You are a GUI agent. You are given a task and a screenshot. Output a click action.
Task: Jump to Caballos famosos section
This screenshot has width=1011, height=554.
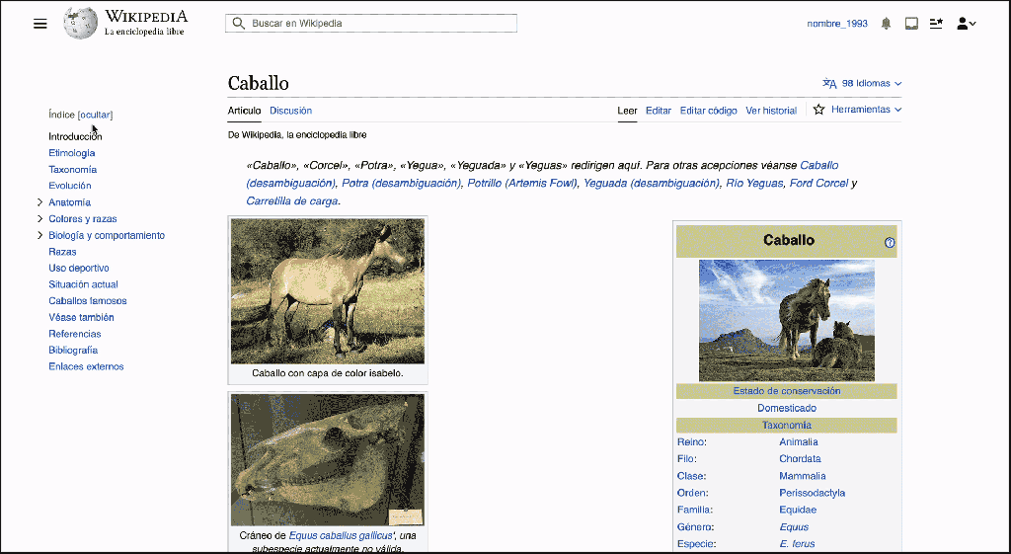(x=87, y=300)
